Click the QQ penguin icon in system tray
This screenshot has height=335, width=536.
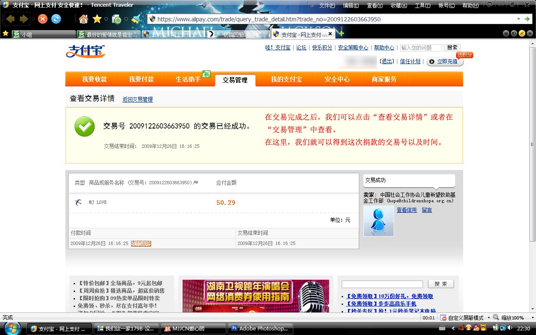pyautogui.click(x=475, y=328)
